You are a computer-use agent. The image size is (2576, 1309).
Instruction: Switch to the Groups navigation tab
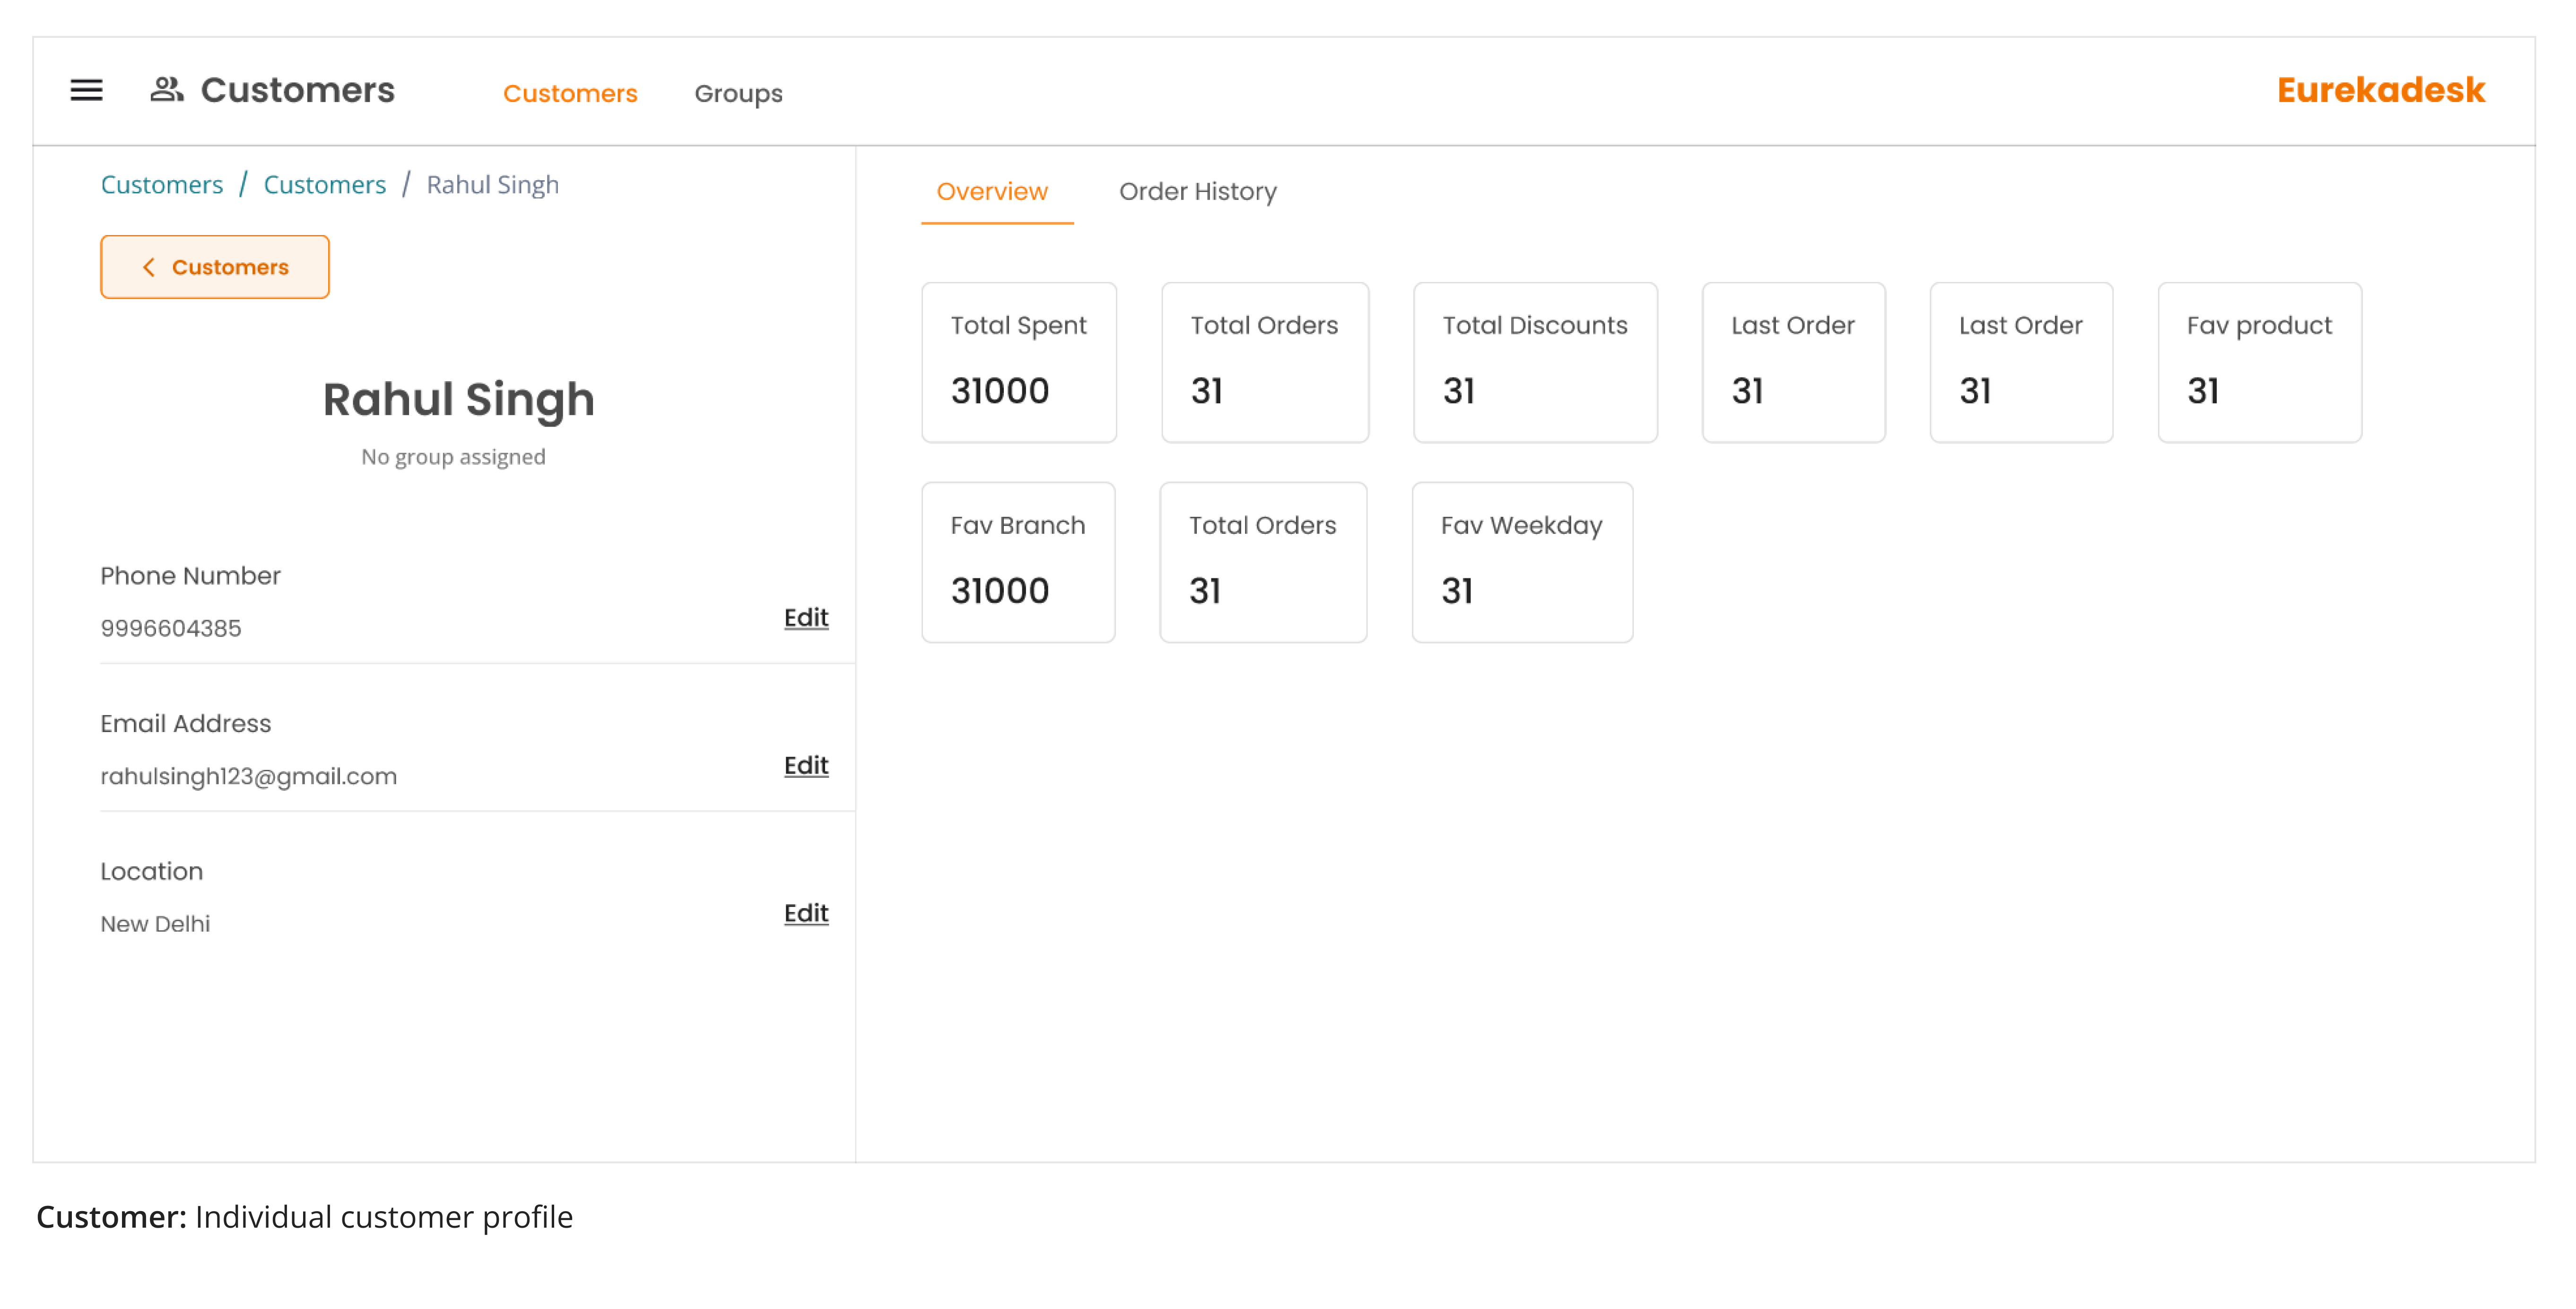click(x=738, y=93)
